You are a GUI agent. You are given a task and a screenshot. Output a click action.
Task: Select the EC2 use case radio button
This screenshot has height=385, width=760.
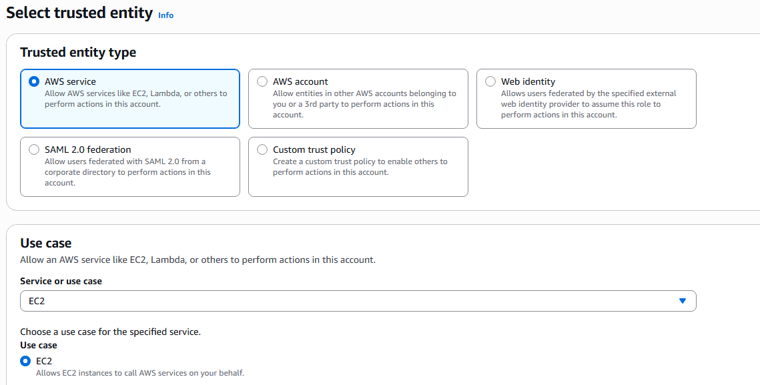tap(25, 361)
